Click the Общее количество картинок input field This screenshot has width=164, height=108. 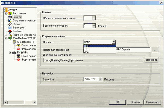[88, 18]
